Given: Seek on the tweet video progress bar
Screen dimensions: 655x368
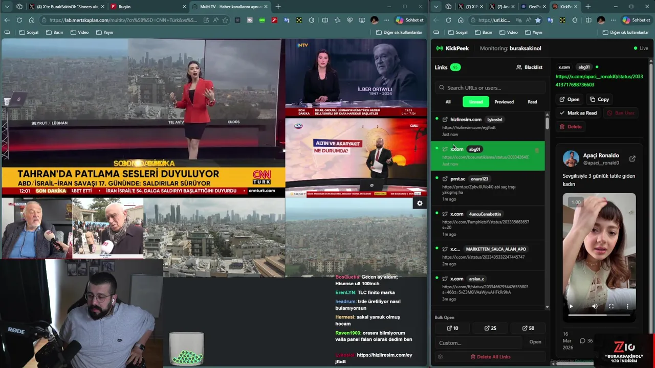Looking at the screenshot, I should [599, 315].
